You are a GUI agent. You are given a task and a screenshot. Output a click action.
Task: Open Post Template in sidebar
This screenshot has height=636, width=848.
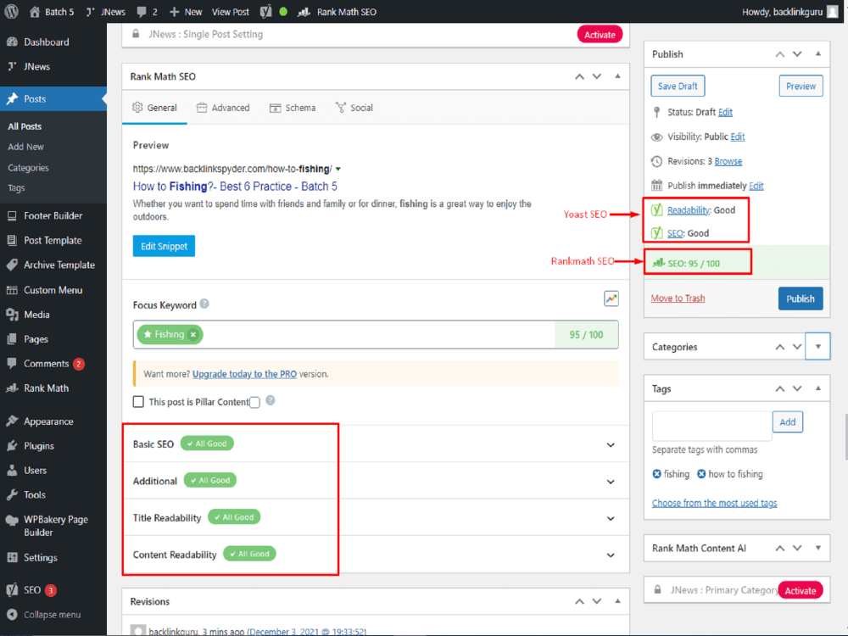click(x=53, y=240)
